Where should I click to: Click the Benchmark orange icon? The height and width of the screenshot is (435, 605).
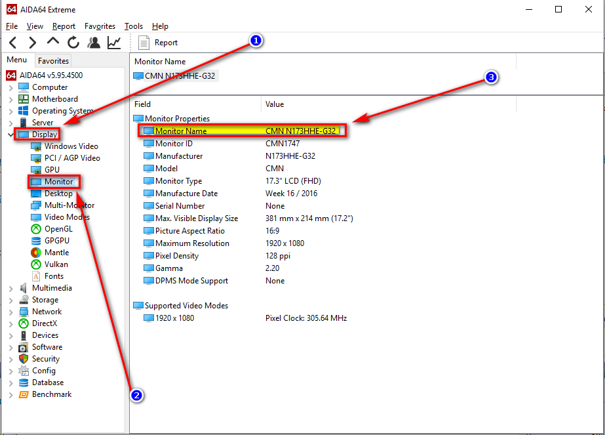(x=24, y=394)
